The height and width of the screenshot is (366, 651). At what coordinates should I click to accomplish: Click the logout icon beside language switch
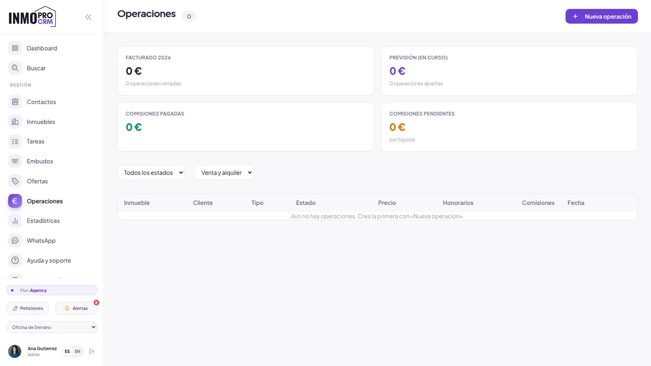tap(92, 351)
